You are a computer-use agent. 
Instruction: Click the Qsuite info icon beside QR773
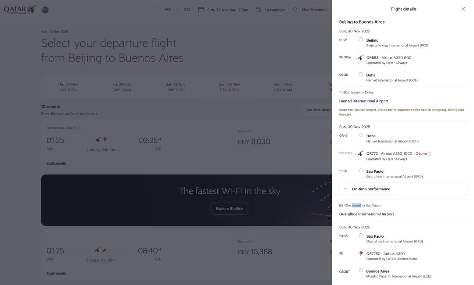(430, 154)
